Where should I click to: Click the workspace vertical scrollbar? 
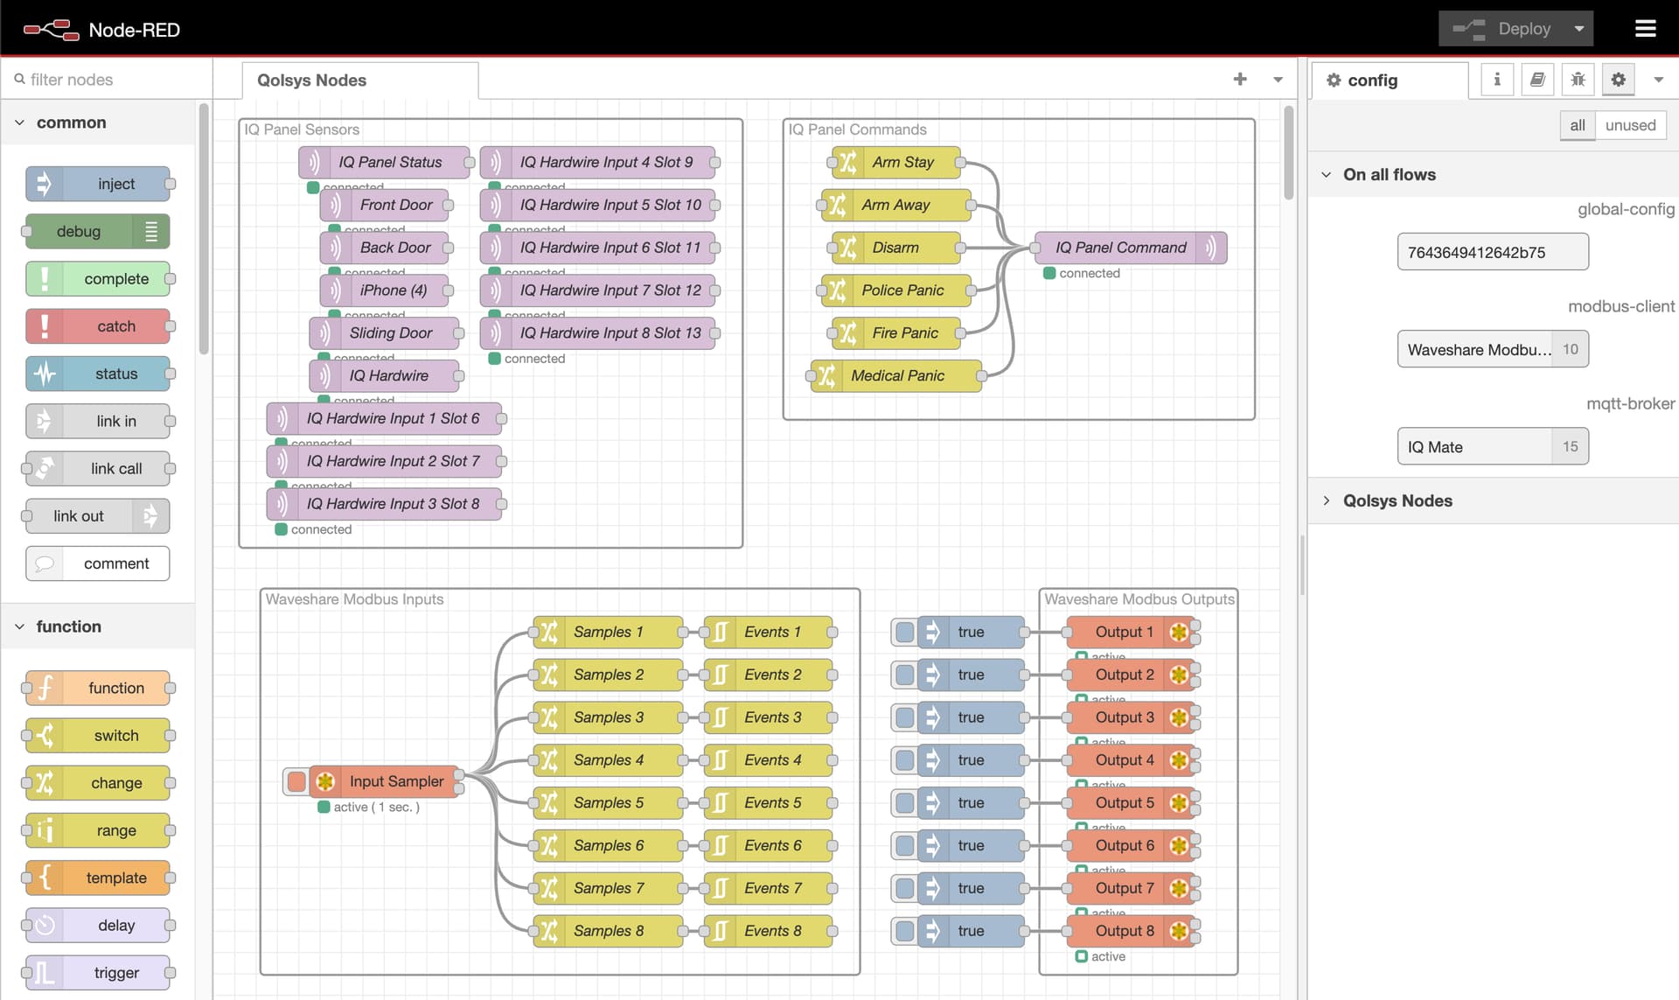1289,153
